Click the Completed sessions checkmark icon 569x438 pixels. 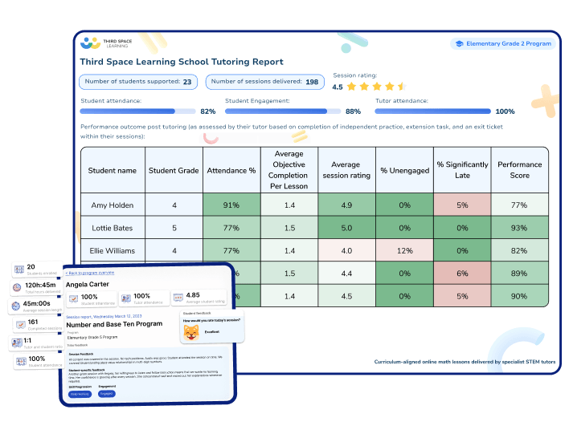coord(21,326)
